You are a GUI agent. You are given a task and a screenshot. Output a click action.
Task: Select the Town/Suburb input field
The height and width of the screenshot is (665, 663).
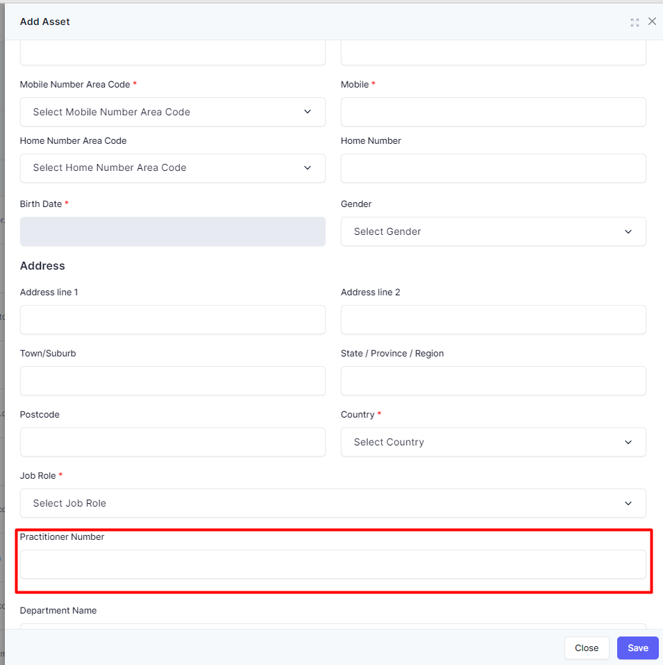172,381
